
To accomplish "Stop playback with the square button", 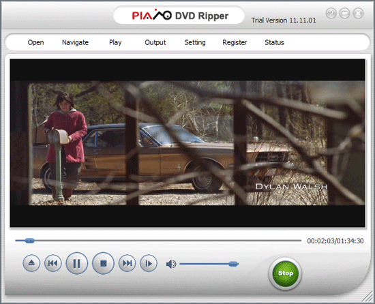I will tap(103, 263).
